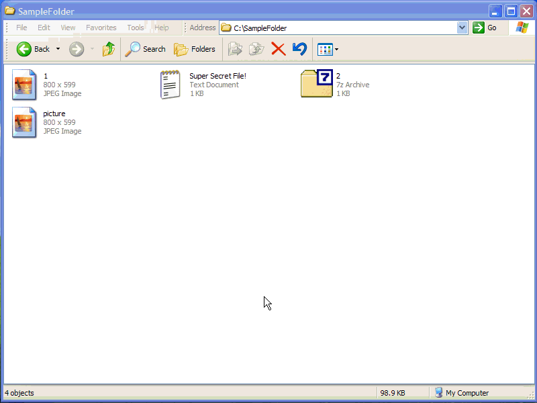Toggle the Folders pane
The width and height of the screenshot is (537, 403).
195,48
